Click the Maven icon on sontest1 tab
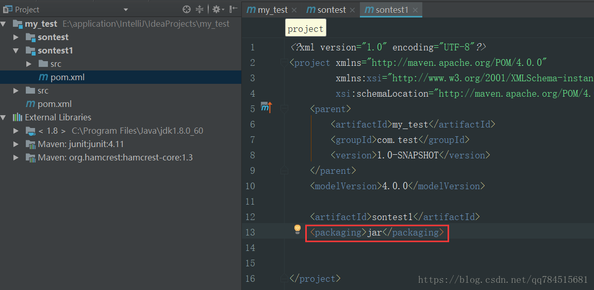This screenshot has width=594, height=290. point(369,10)
